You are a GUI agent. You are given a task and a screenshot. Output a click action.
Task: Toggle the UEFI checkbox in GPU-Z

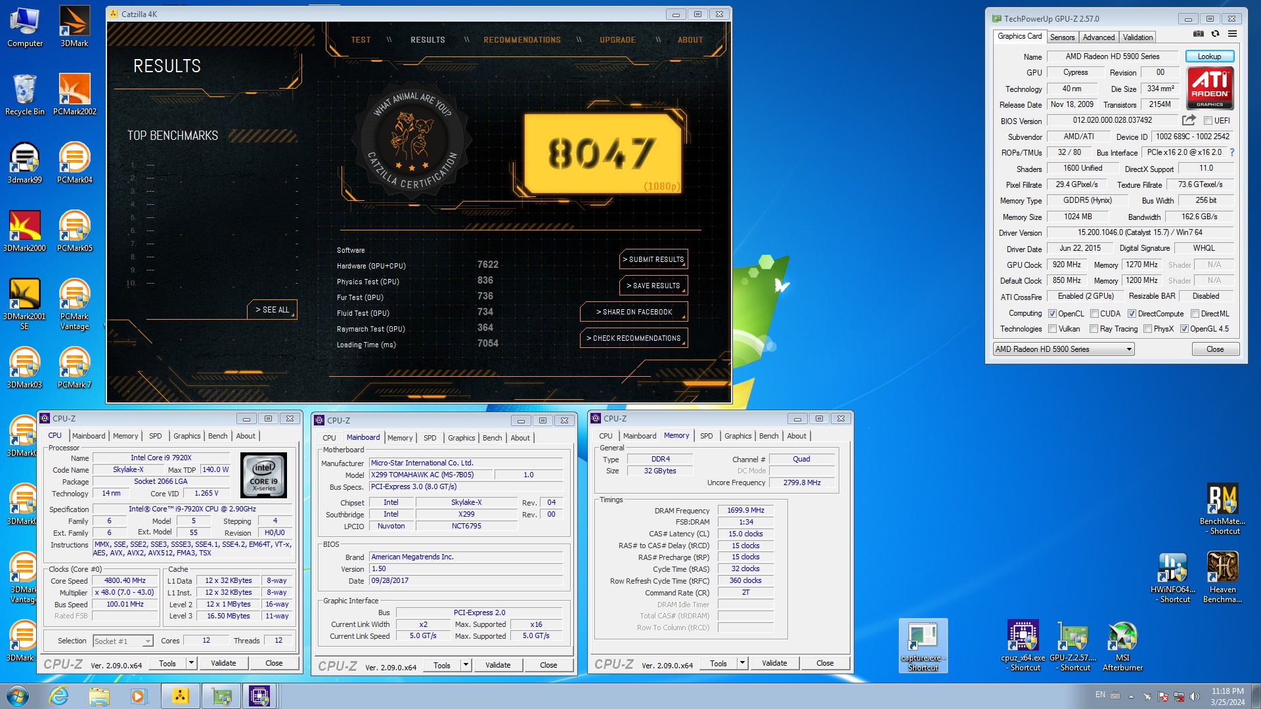[x=1208, y=121]
